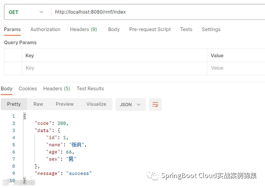
Task: Open the Pre-request Script tab
Action: coord(150,29)
